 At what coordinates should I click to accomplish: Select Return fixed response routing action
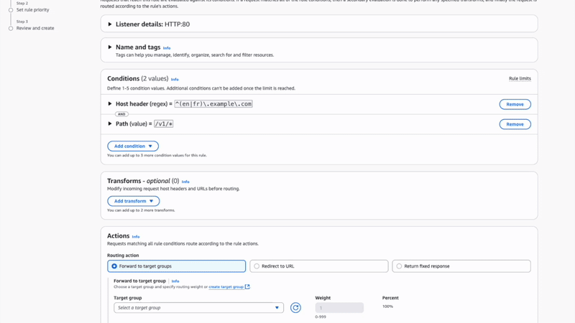click(x=400, y=266)
